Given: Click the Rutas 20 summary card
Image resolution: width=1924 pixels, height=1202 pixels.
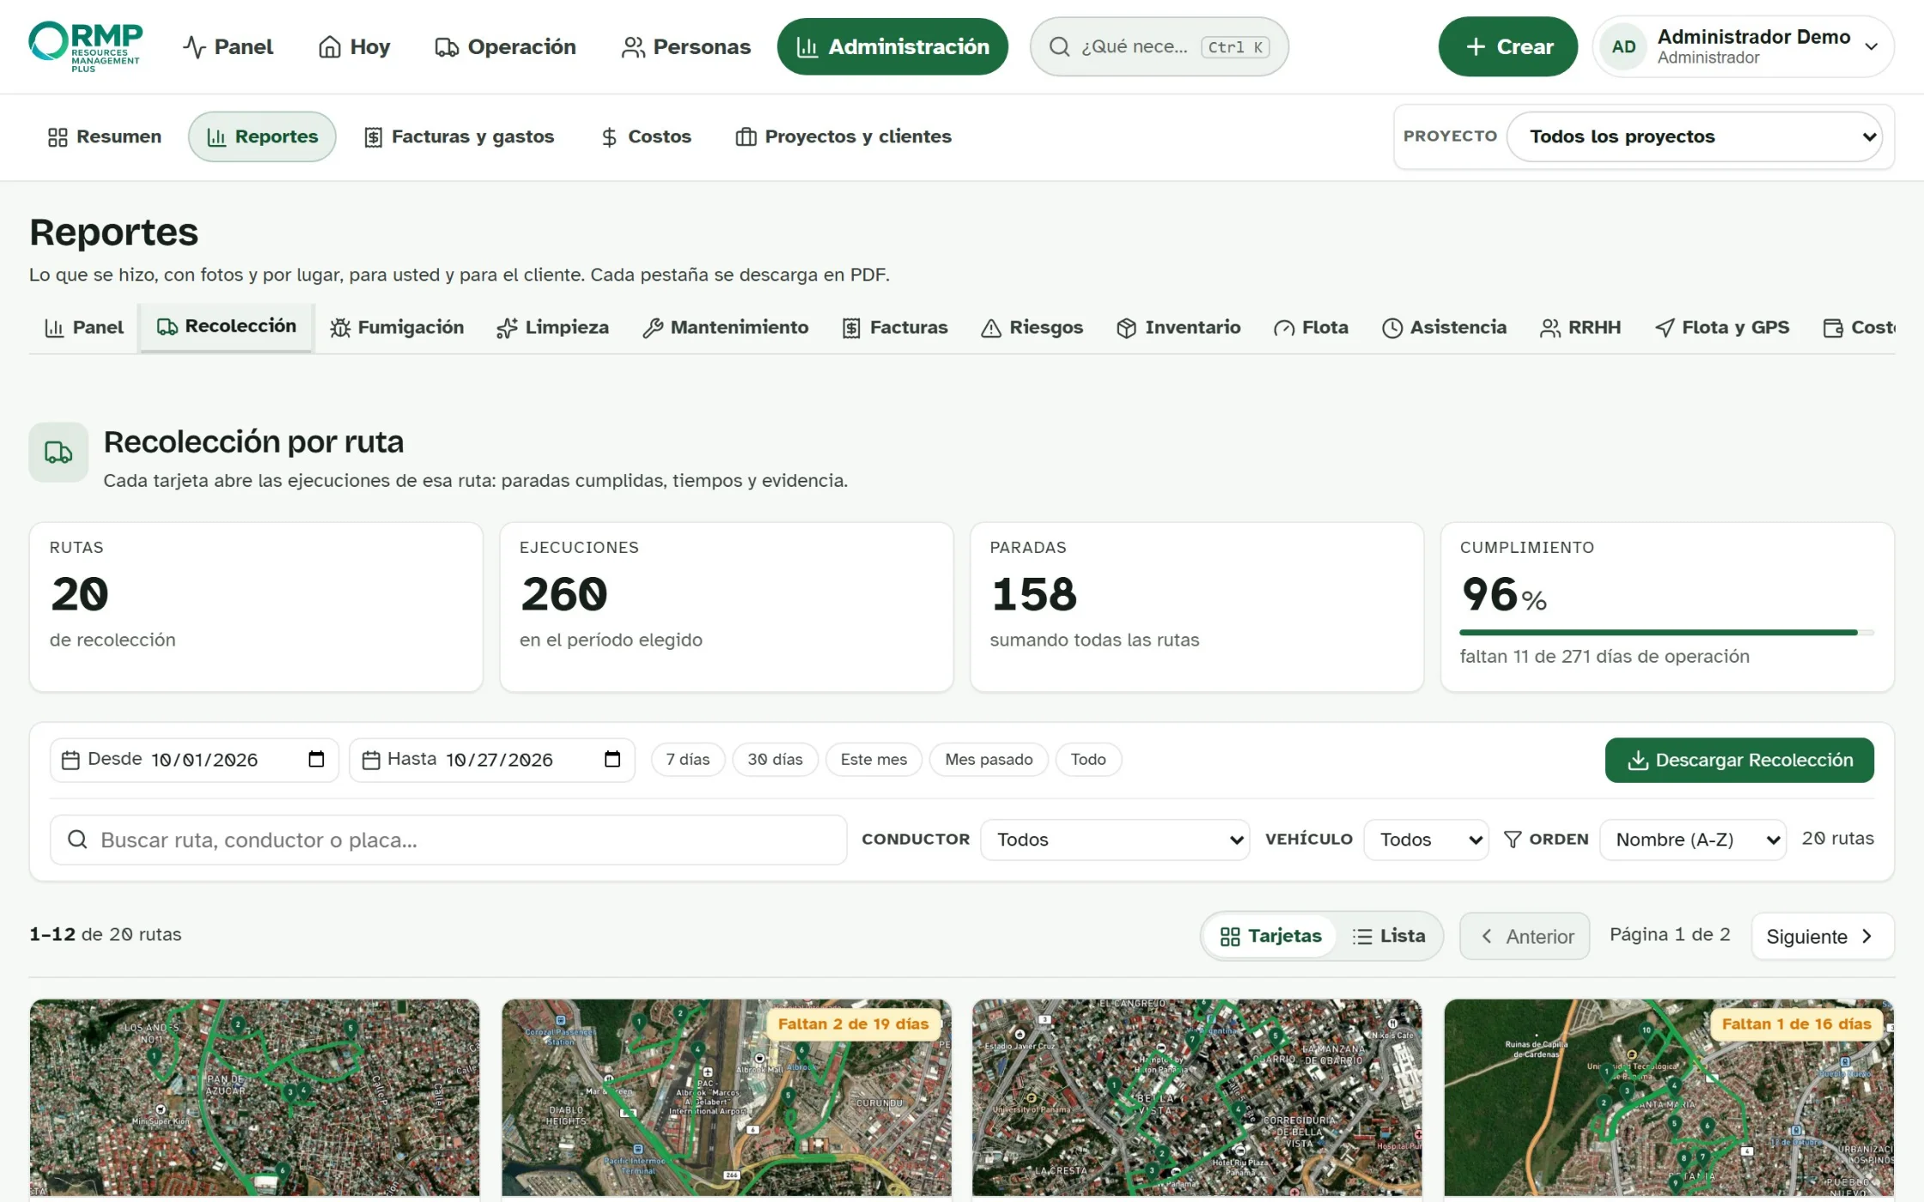Looking at the screenshot, I should (x=256, y=607).
